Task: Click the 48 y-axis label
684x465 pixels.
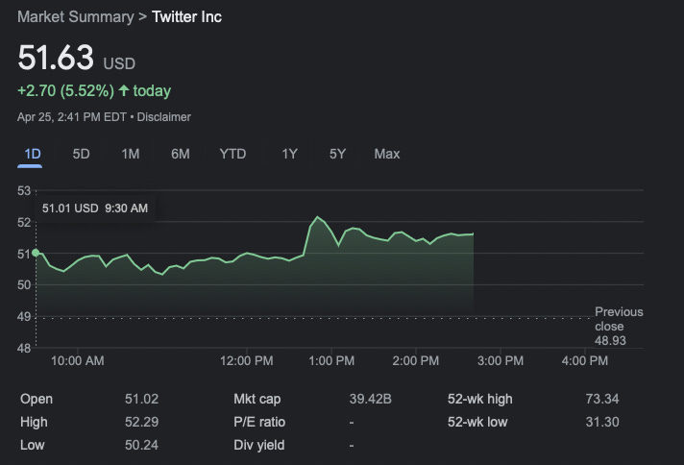Action: tap(24, 348)
